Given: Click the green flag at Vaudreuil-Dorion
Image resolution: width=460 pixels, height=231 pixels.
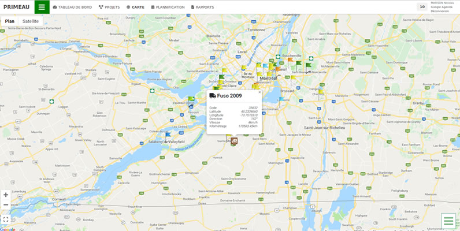Looking at the screenshot, I should tap(191, 100).
